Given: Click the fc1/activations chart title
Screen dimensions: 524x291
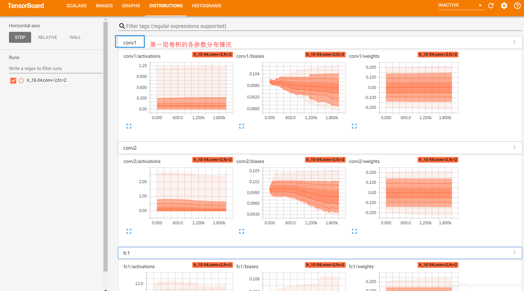Looking at the screenshot, I should 139,267.
